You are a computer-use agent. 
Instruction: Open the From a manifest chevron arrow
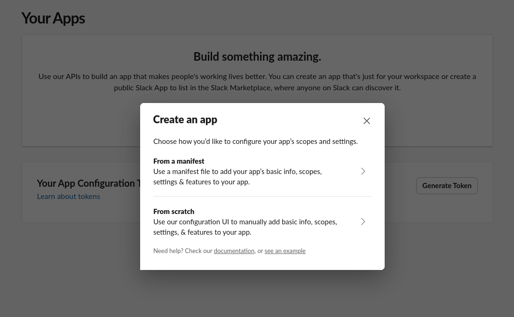click(x=363, y=172)
